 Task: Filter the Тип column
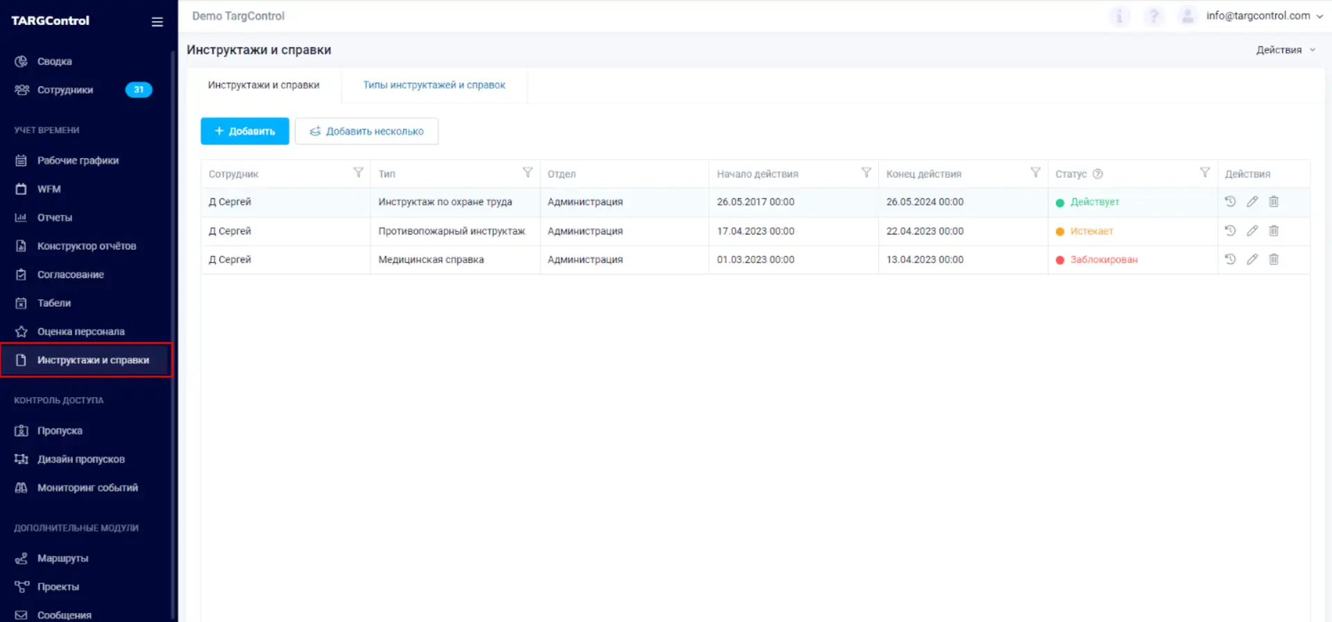coord(527,173)
